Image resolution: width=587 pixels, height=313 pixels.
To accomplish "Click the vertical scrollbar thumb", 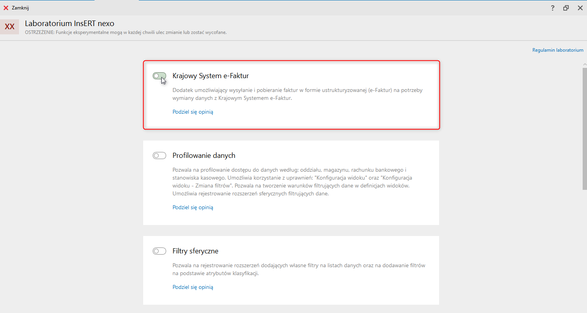I will [x=584, y=128].
